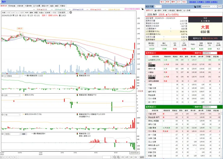The width and height of the screenshot is (223, 159).
Task: Switch to 月營收 tab
Action: pos(63,6)
